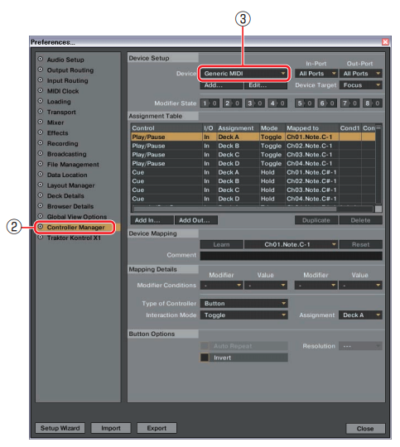
Task: Click the Add Out... button
Action: click(196, 220)
